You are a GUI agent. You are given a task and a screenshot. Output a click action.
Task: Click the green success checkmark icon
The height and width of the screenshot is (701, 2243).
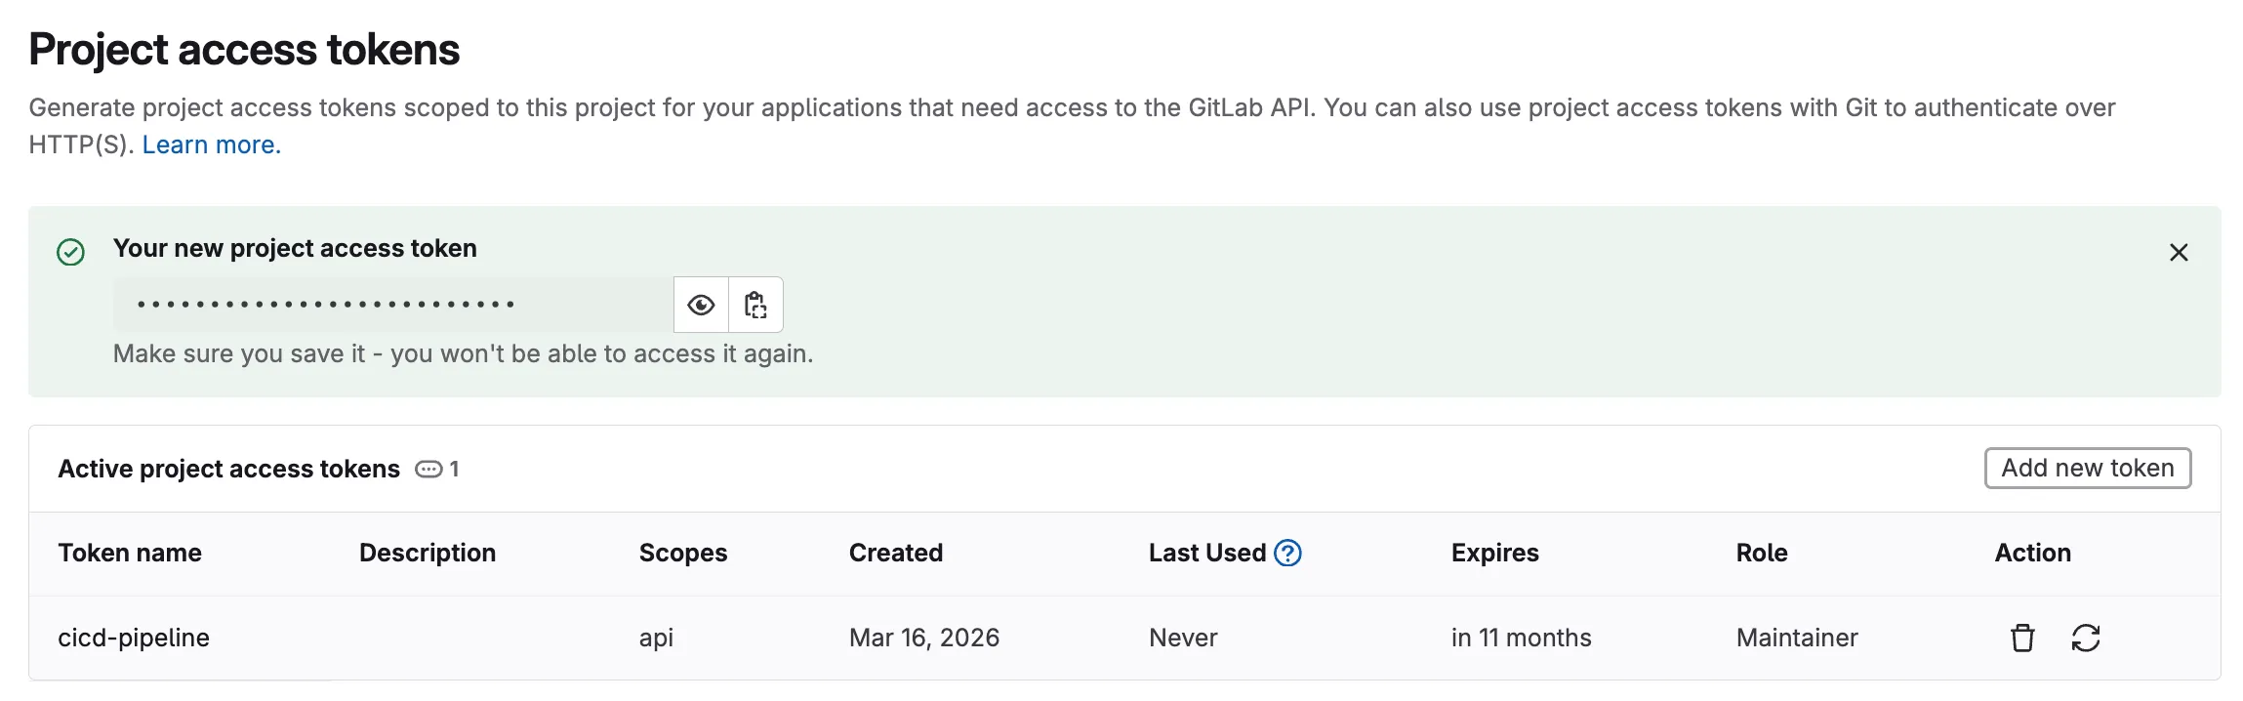click(x=71, y=253)
